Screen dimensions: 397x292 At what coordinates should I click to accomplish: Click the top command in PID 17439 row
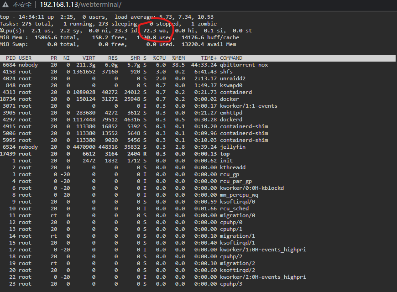tap(225, 154)
